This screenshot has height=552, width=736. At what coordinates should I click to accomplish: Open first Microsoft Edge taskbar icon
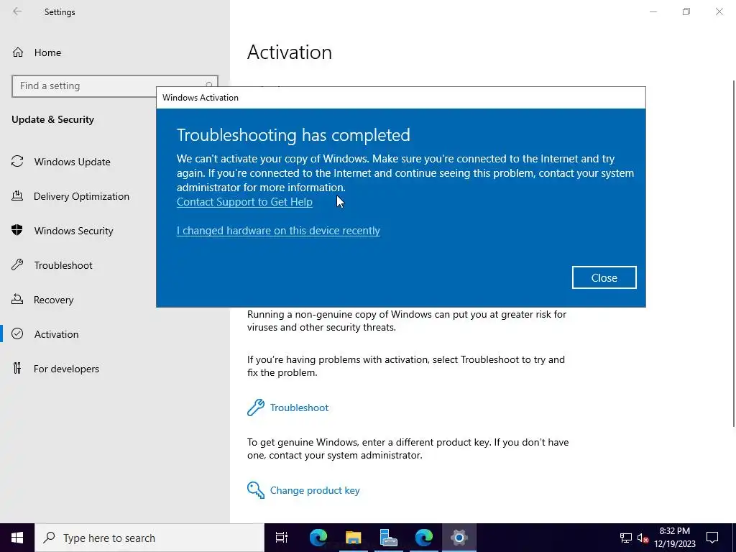click(318, 538)
